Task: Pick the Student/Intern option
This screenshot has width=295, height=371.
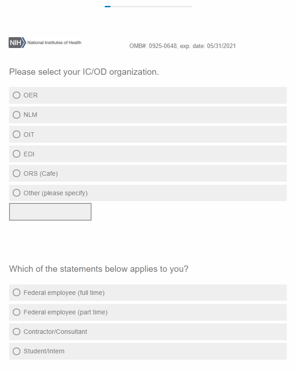Action: click(x=17, y=351)
